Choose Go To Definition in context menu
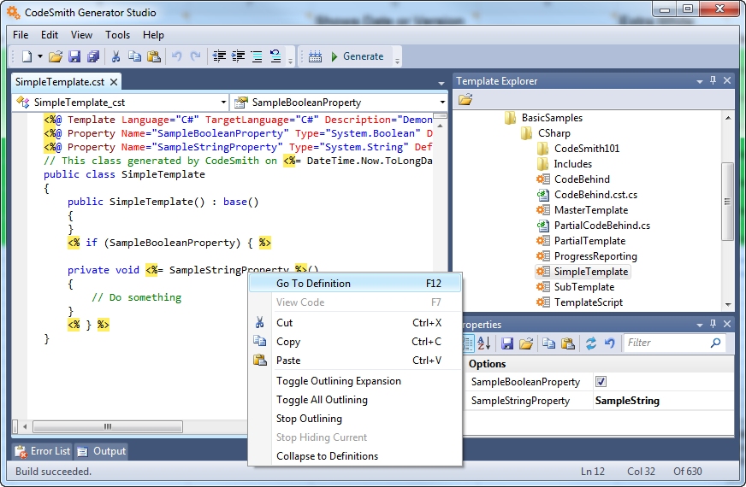 pyautogui.click(x=355, y=284)
